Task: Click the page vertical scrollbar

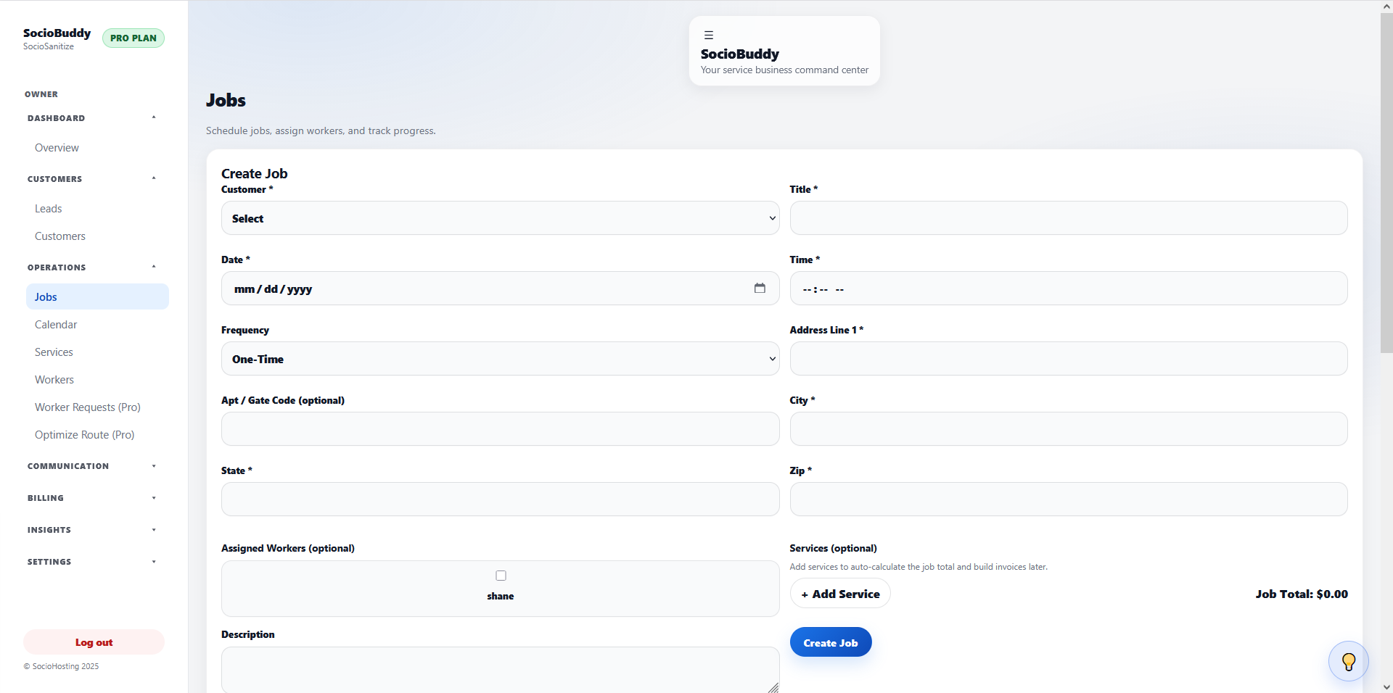Action: [1386, 183]
